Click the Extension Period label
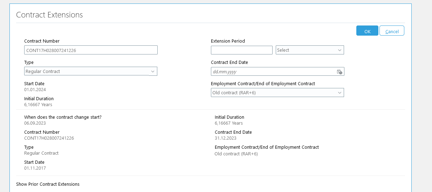 (x=228, y=41)
